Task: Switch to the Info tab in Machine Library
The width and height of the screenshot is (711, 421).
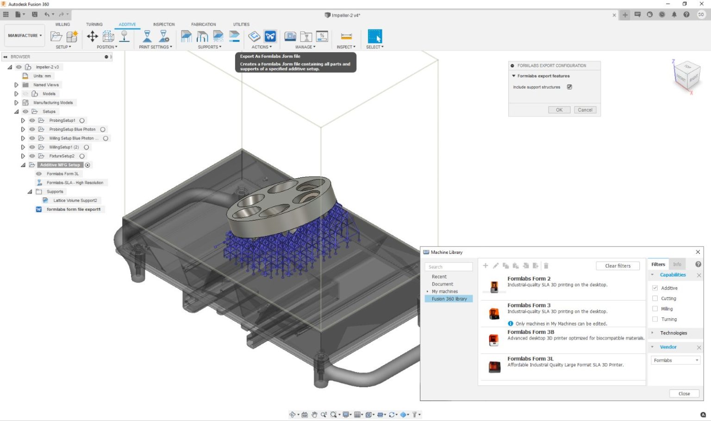Action: [677, 264]
